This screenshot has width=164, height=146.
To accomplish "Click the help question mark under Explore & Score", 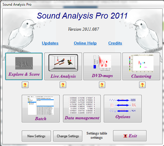I will (x=25, y=85).
